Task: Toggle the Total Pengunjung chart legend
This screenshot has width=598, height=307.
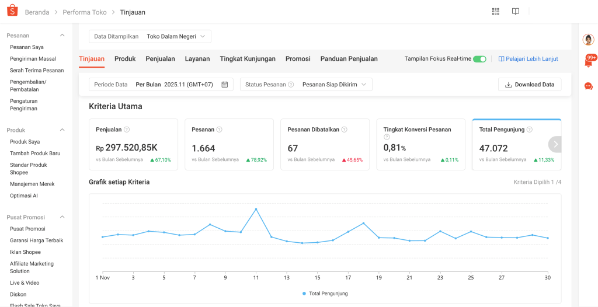Action: (325, 294)
